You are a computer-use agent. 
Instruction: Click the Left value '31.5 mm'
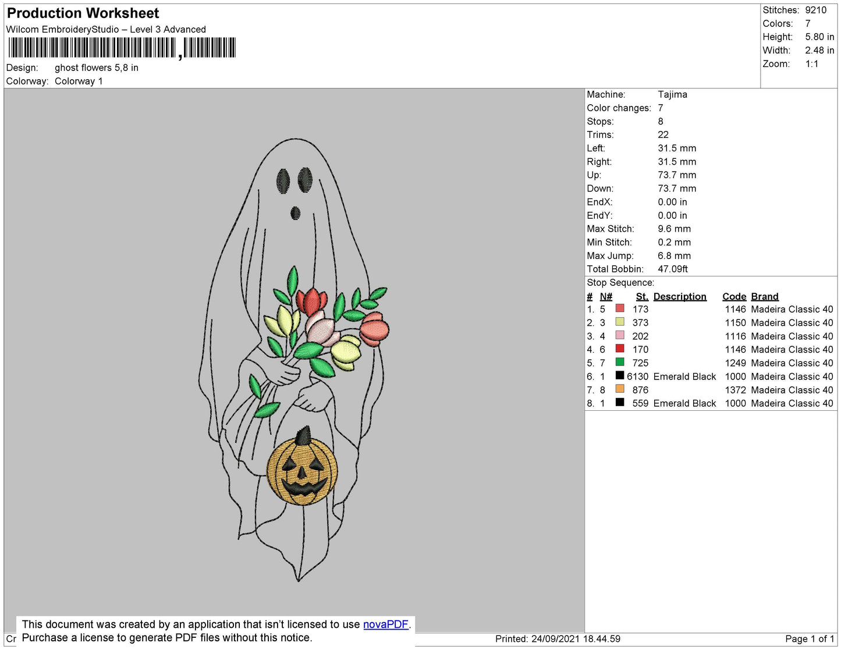click(x=677, y=148)
